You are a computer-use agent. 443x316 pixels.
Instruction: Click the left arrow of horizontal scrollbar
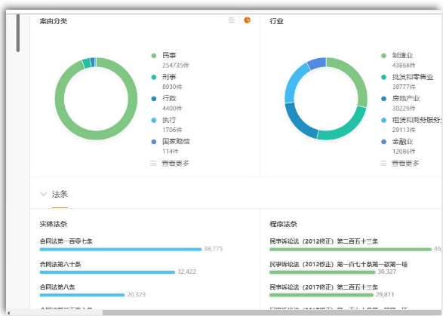coord(8,313)
